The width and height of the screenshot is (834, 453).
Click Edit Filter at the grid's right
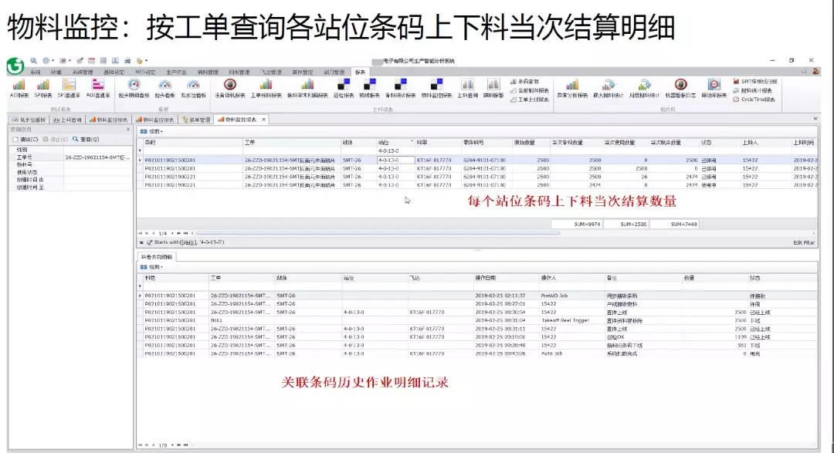[x=803, y=242]
